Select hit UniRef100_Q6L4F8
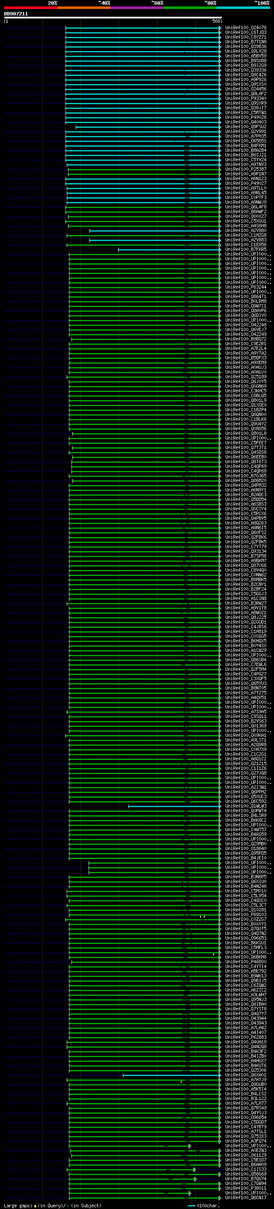Viewport: 274px width, 1209px height. [246, 207]
